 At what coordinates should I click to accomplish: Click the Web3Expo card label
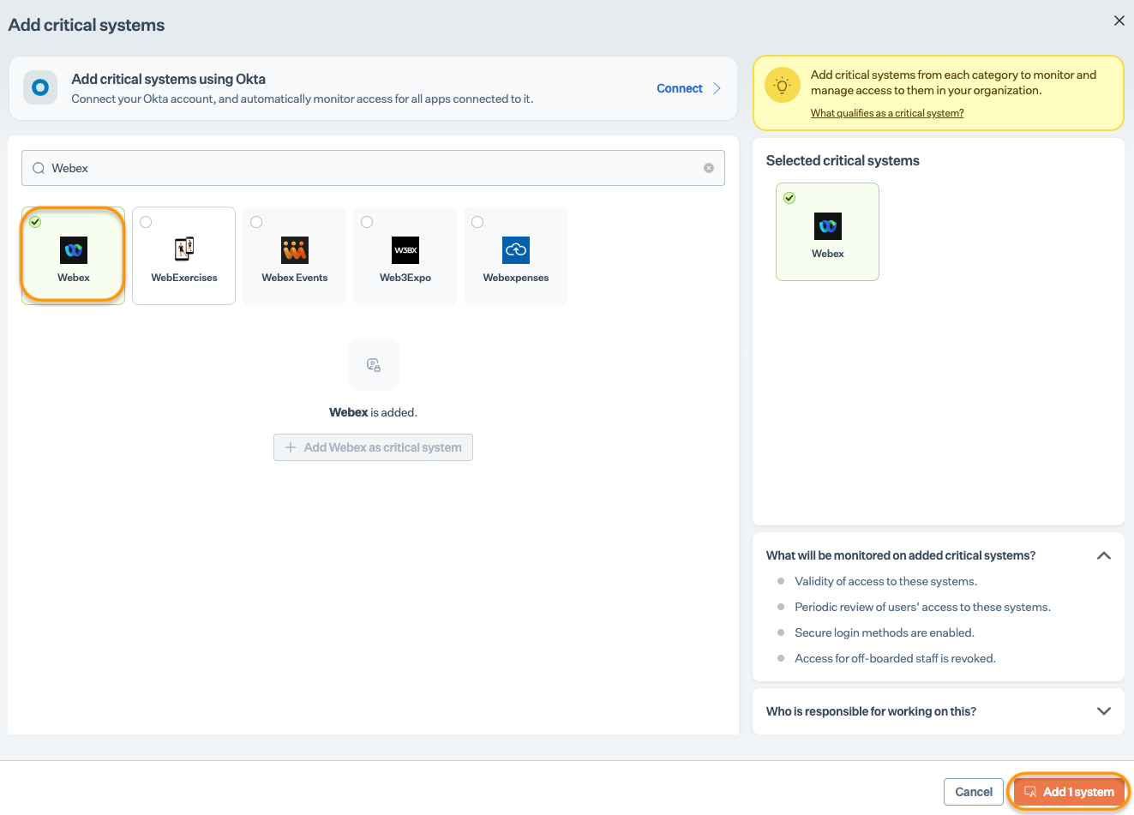coord(405,278)
